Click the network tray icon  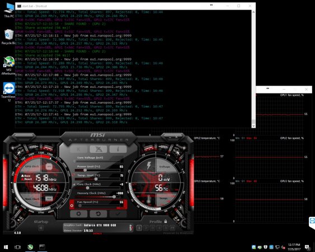click(x=277, y=247)
